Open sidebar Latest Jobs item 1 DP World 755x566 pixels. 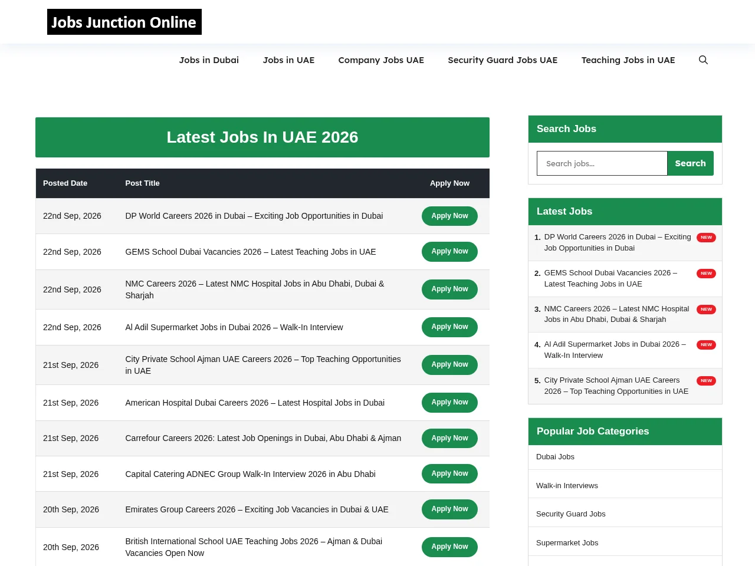pos(618,242)
